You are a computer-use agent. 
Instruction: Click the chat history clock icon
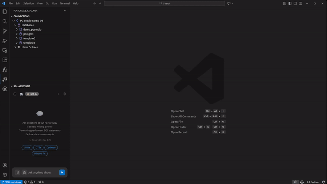[15, 94]
